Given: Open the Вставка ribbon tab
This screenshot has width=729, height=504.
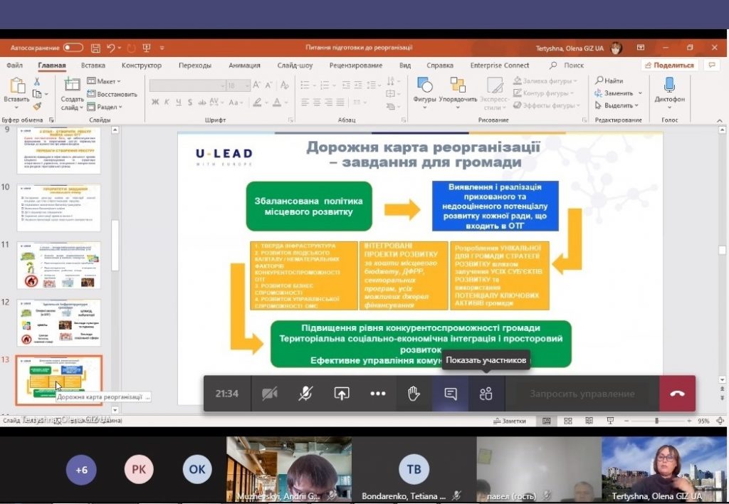Looking at the screenshot, I should point(93,65).
